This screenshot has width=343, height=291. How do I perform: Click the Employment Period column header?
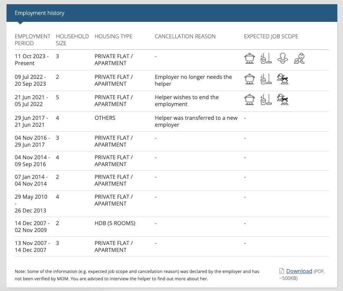click(x=33, y=39)
